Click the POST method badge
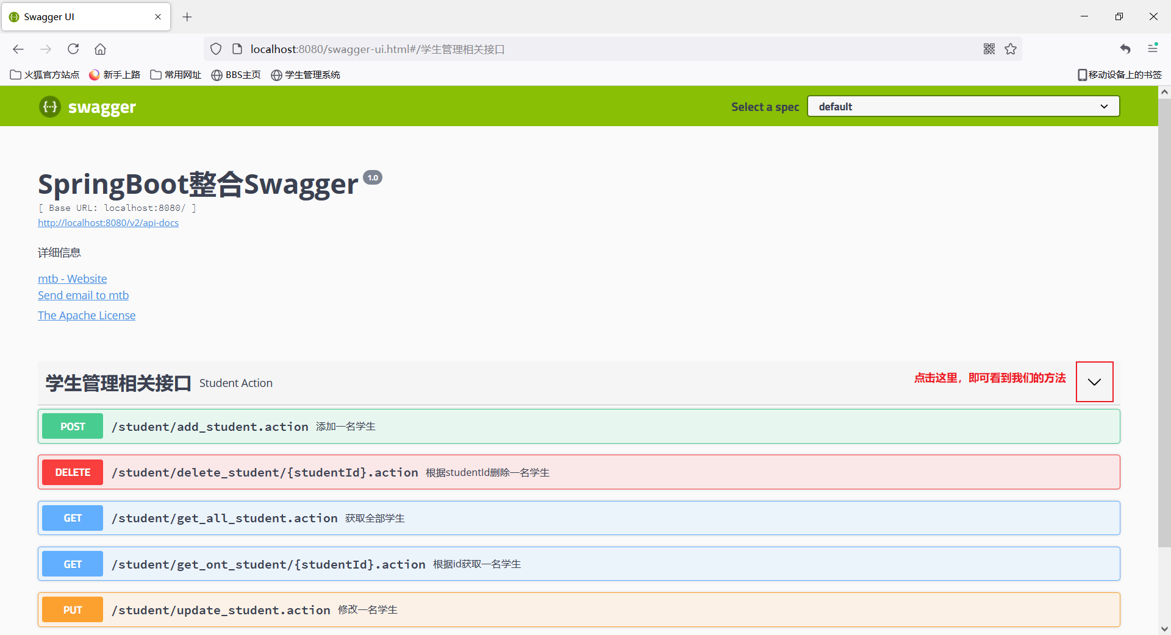The height and width of the screenshot is (635, 1171). (x=73, y=427)
